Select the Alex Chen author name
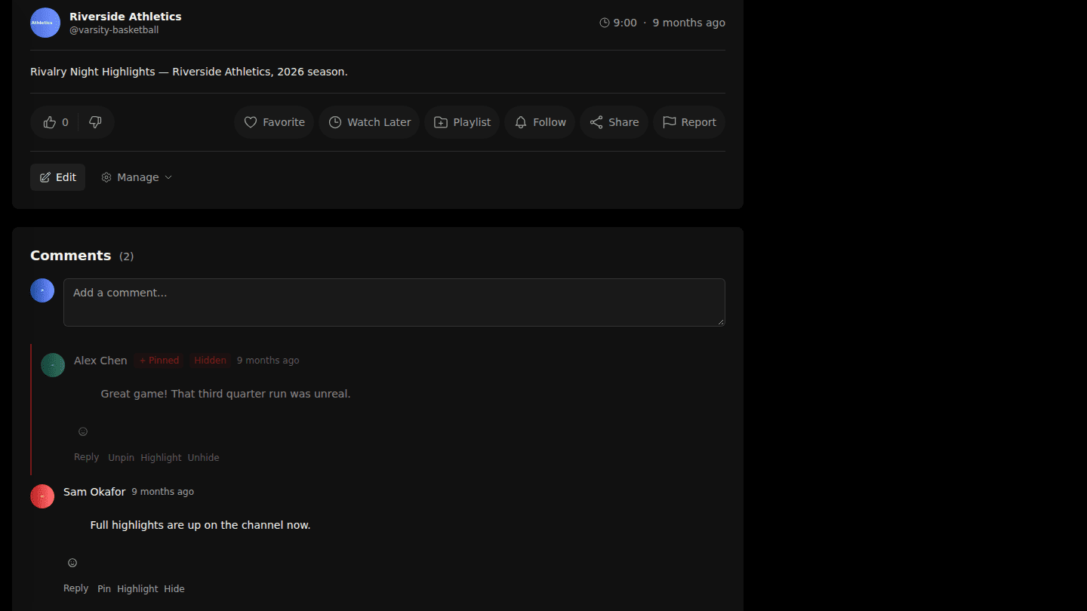The width and height of the screenshot is (1087, 611). (100, 361)
